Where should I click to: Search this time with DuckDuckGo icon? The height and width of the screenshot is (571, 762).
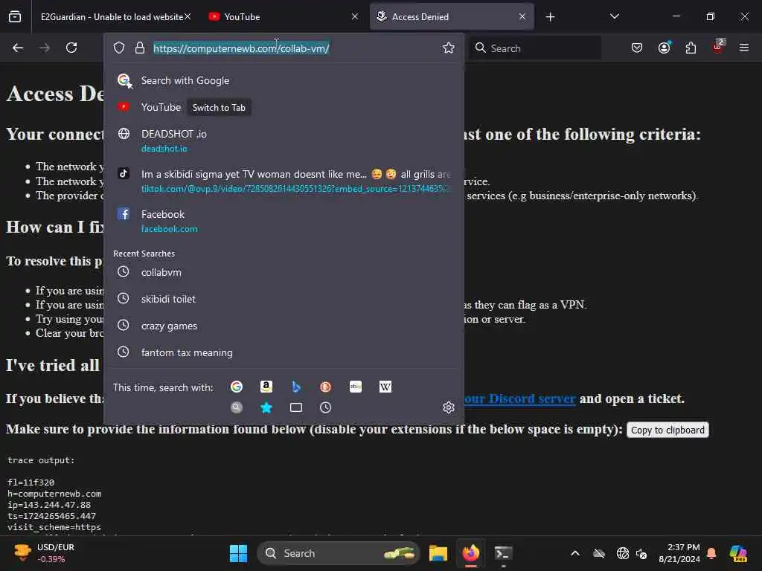click(x=326, y=387)
